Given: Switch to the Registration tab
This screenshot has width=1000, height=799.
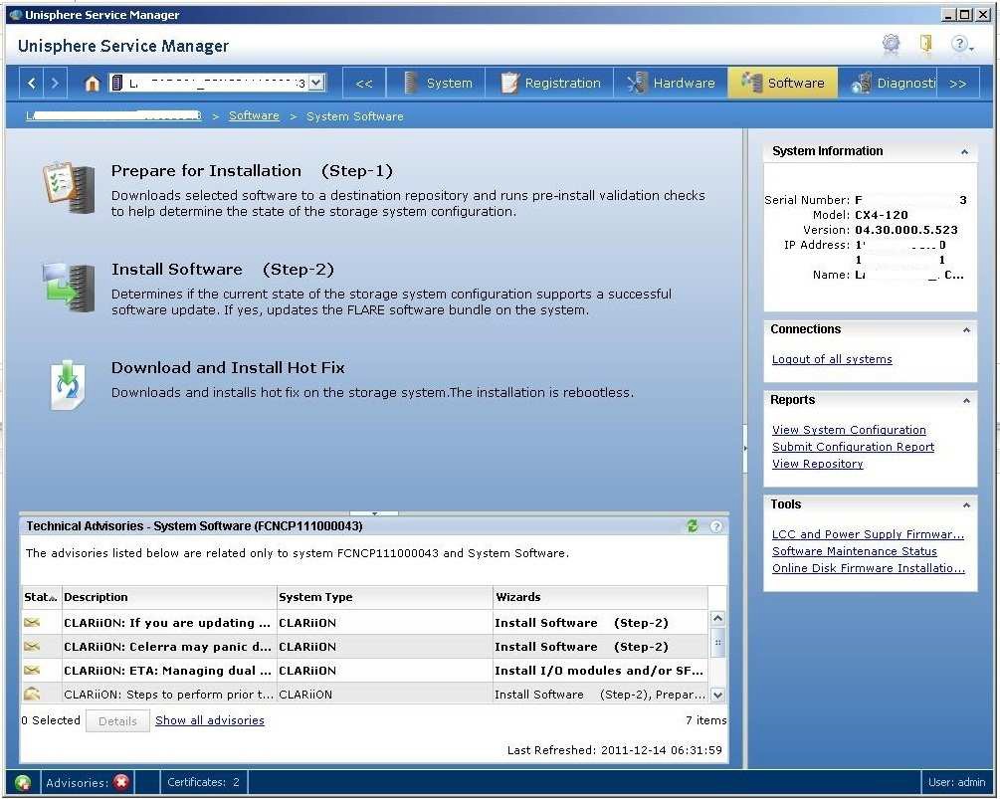Looking at the screenshot, I should (x=550, y=83).
